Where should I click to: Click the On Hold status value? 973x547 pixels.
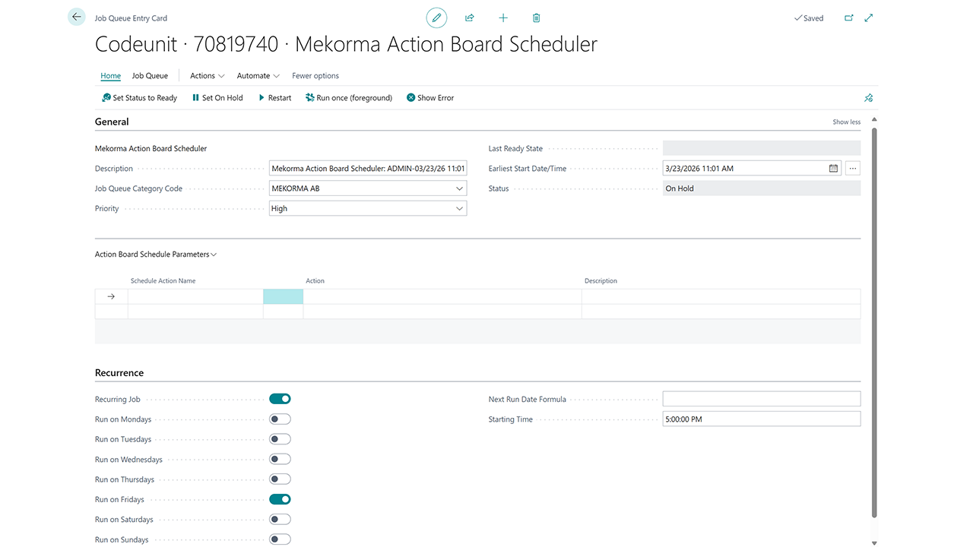click(x=762, y=188)
